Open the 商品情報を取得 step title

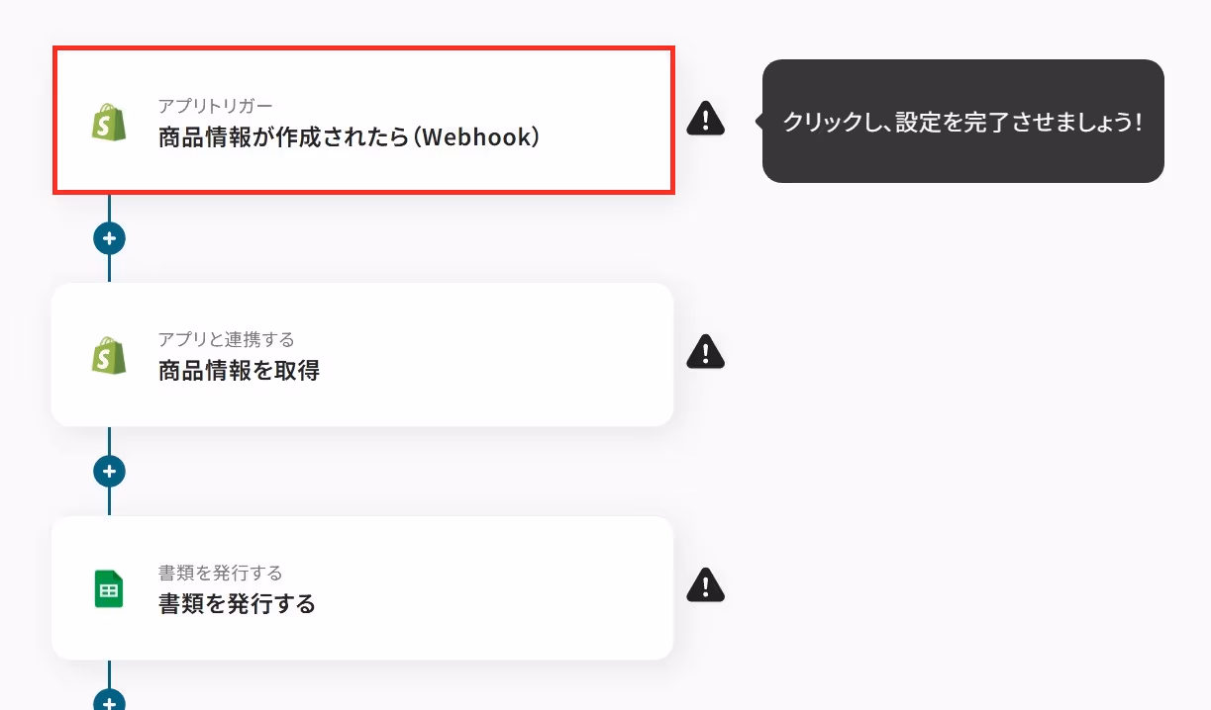click(x=239, y=371)
